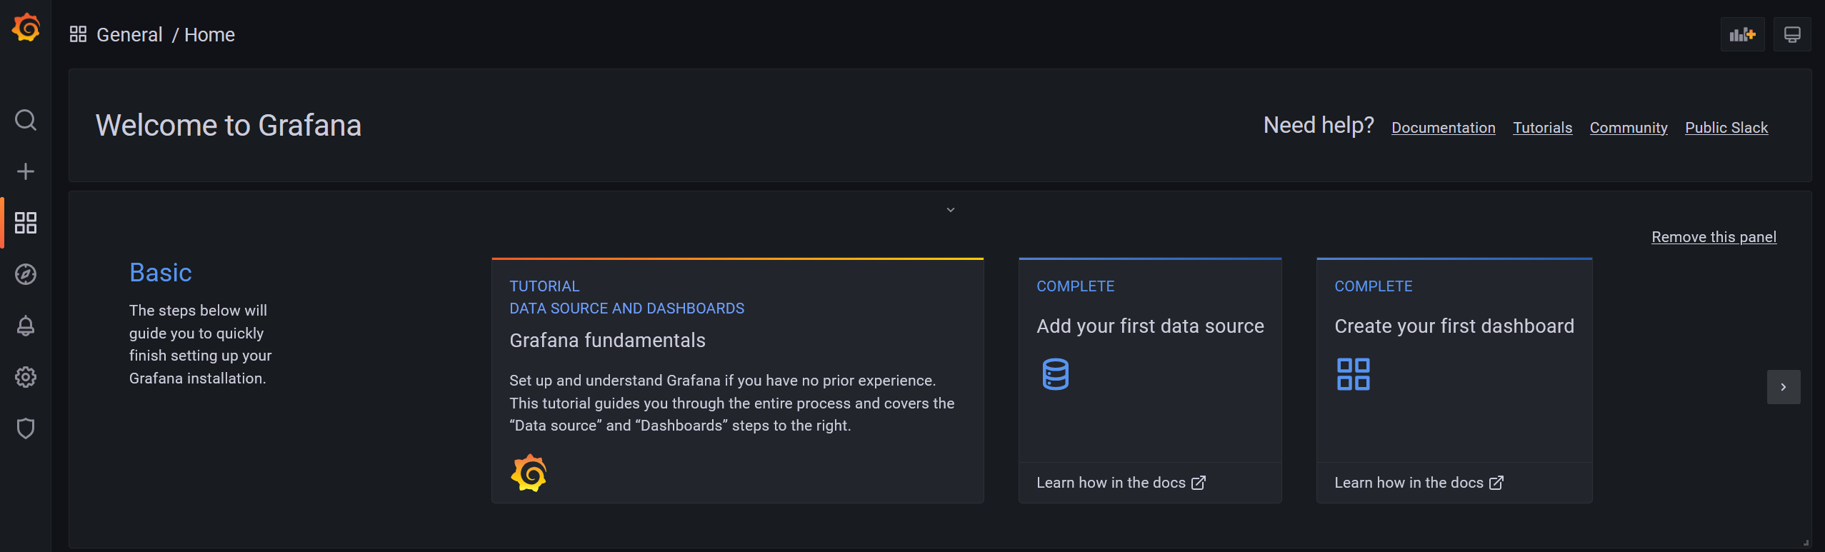Open the Grafana fundamentals tutorial card

[738, 381]
